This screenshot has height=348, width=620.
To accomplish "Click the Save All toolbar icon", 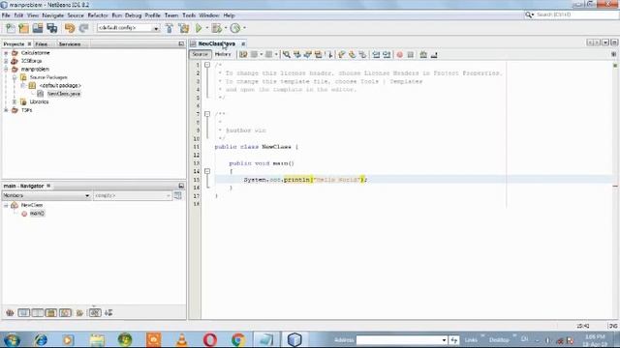I will pos(51,28).
